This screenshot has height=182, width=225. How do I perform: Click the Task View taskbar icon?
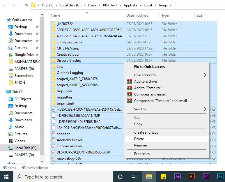[x=134, y=176]
